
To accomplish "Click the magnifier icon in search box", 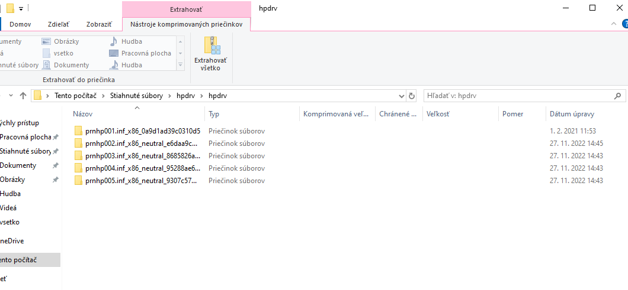I will tap(617, 96).
